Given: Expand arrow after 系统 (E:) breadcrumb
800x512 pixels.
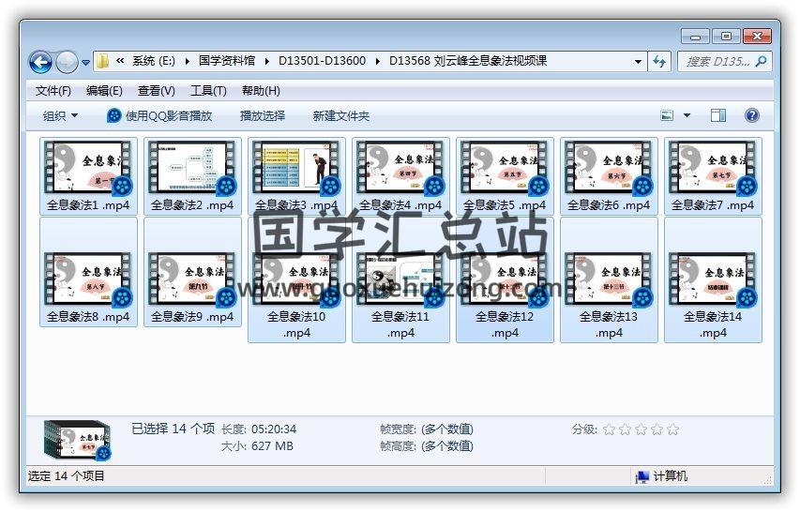Looking at the screenshot, I should (188, 61).
